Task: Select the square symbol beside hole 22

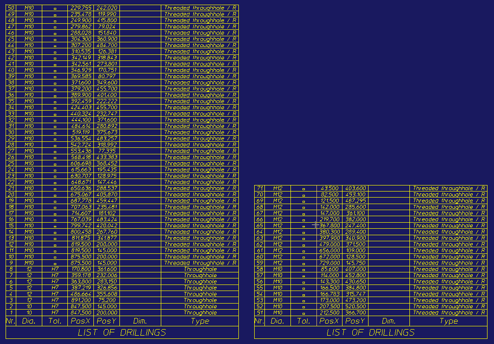Action: [x=54, y=182]
